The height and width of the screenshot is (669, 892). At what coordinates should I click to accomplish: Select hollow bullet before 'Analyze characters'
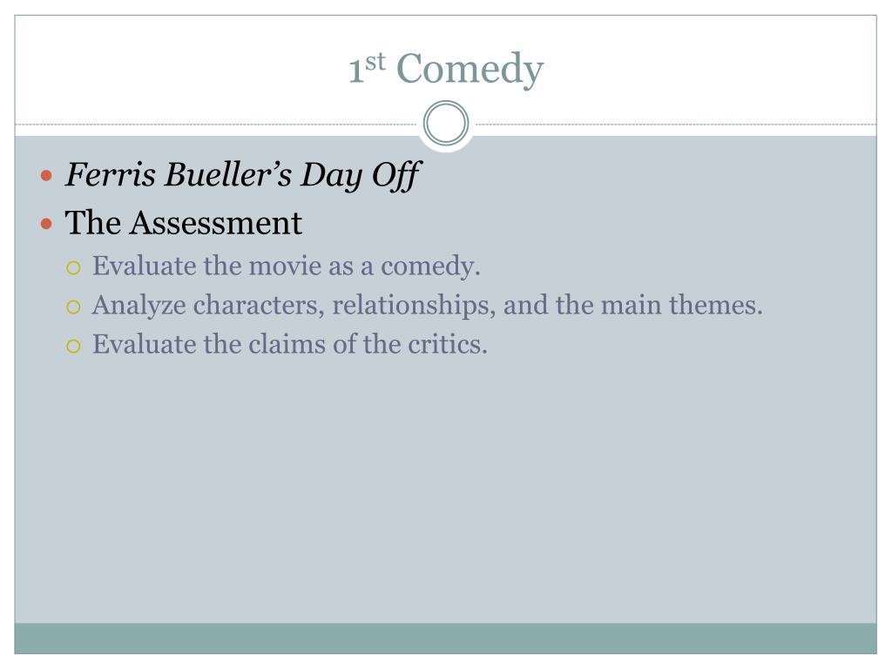[73, 307]
